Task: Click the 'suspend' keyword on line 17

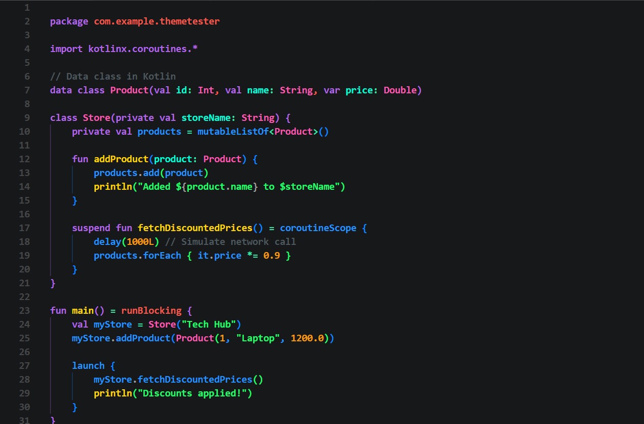Action: (91, 228)
